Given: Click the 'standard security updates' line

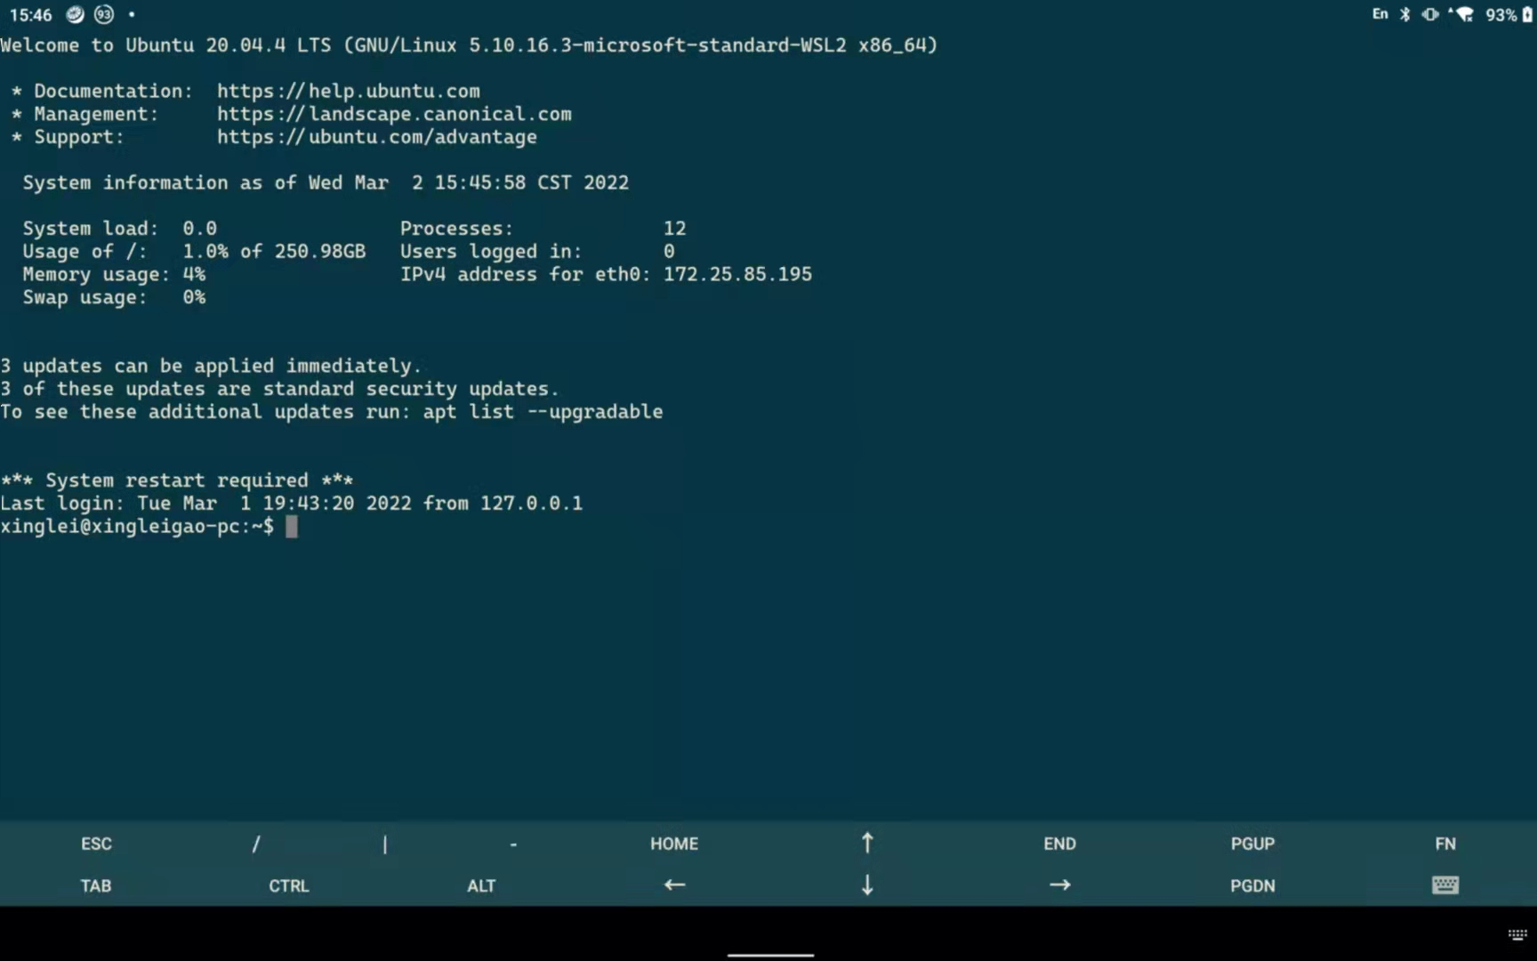Looking at the screenshot, I should click(x=279, y=389).
